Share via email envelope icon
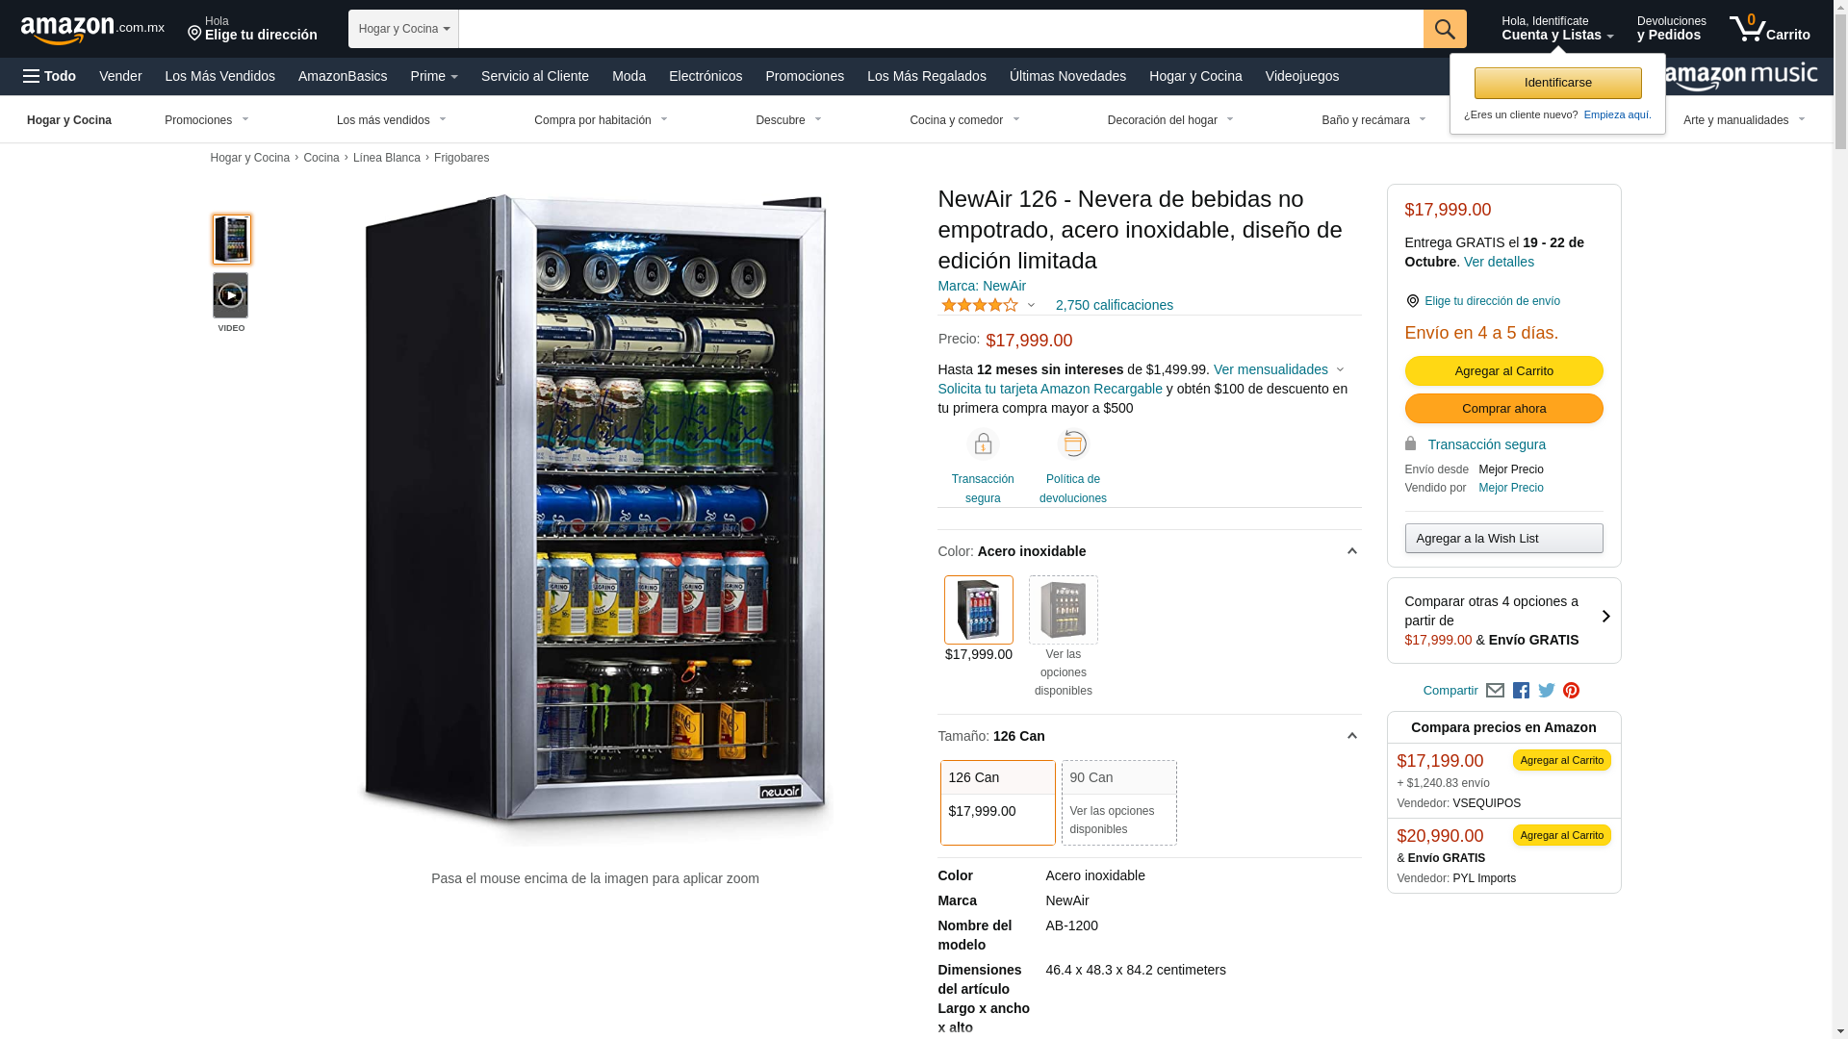Viewport: 1848px width, 1039px height. click(x=1495, y=691)
